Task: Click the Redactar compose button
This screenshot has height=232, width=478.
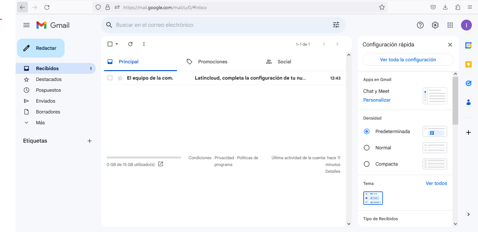Action: (41, 48)
